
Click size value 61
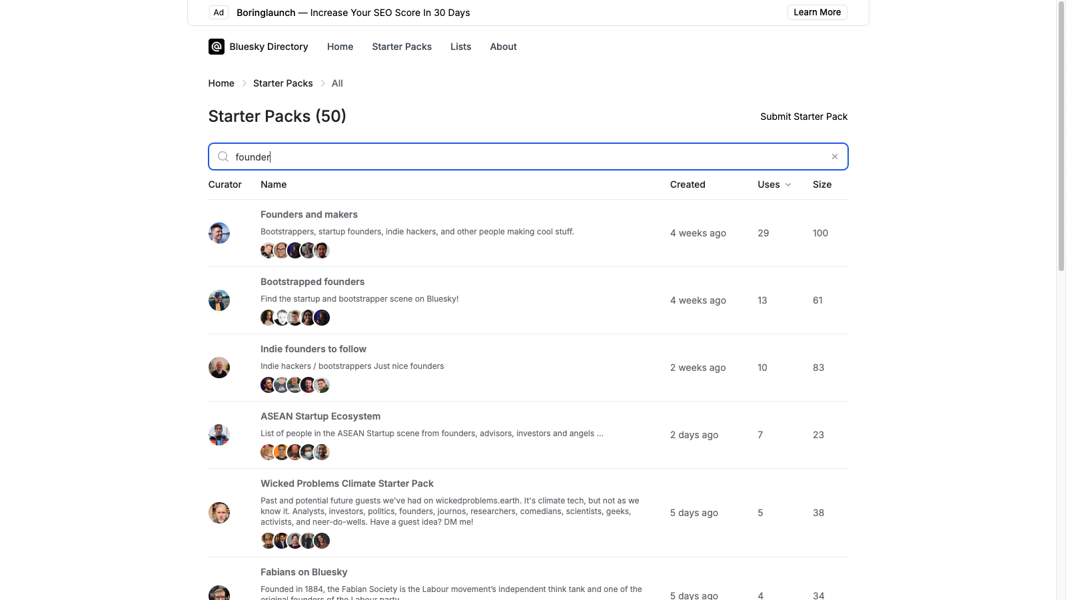coord(817,300)
